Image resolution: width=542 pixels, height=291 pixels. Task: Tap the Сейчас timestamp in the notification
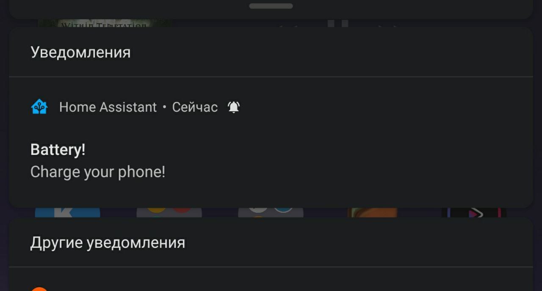(195, 107)
